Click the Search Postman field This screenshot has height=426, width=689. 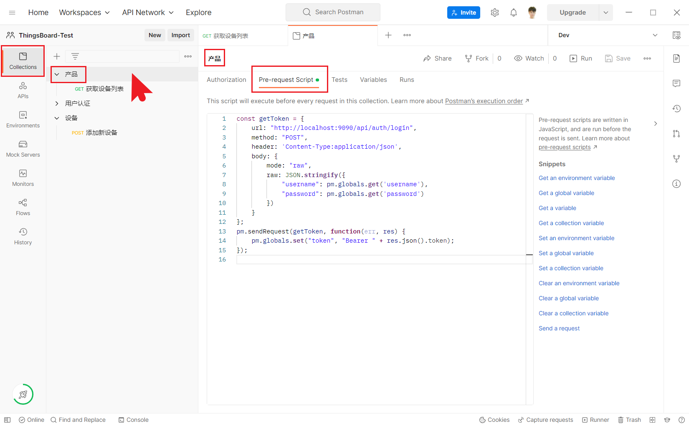tap(333, 12)
